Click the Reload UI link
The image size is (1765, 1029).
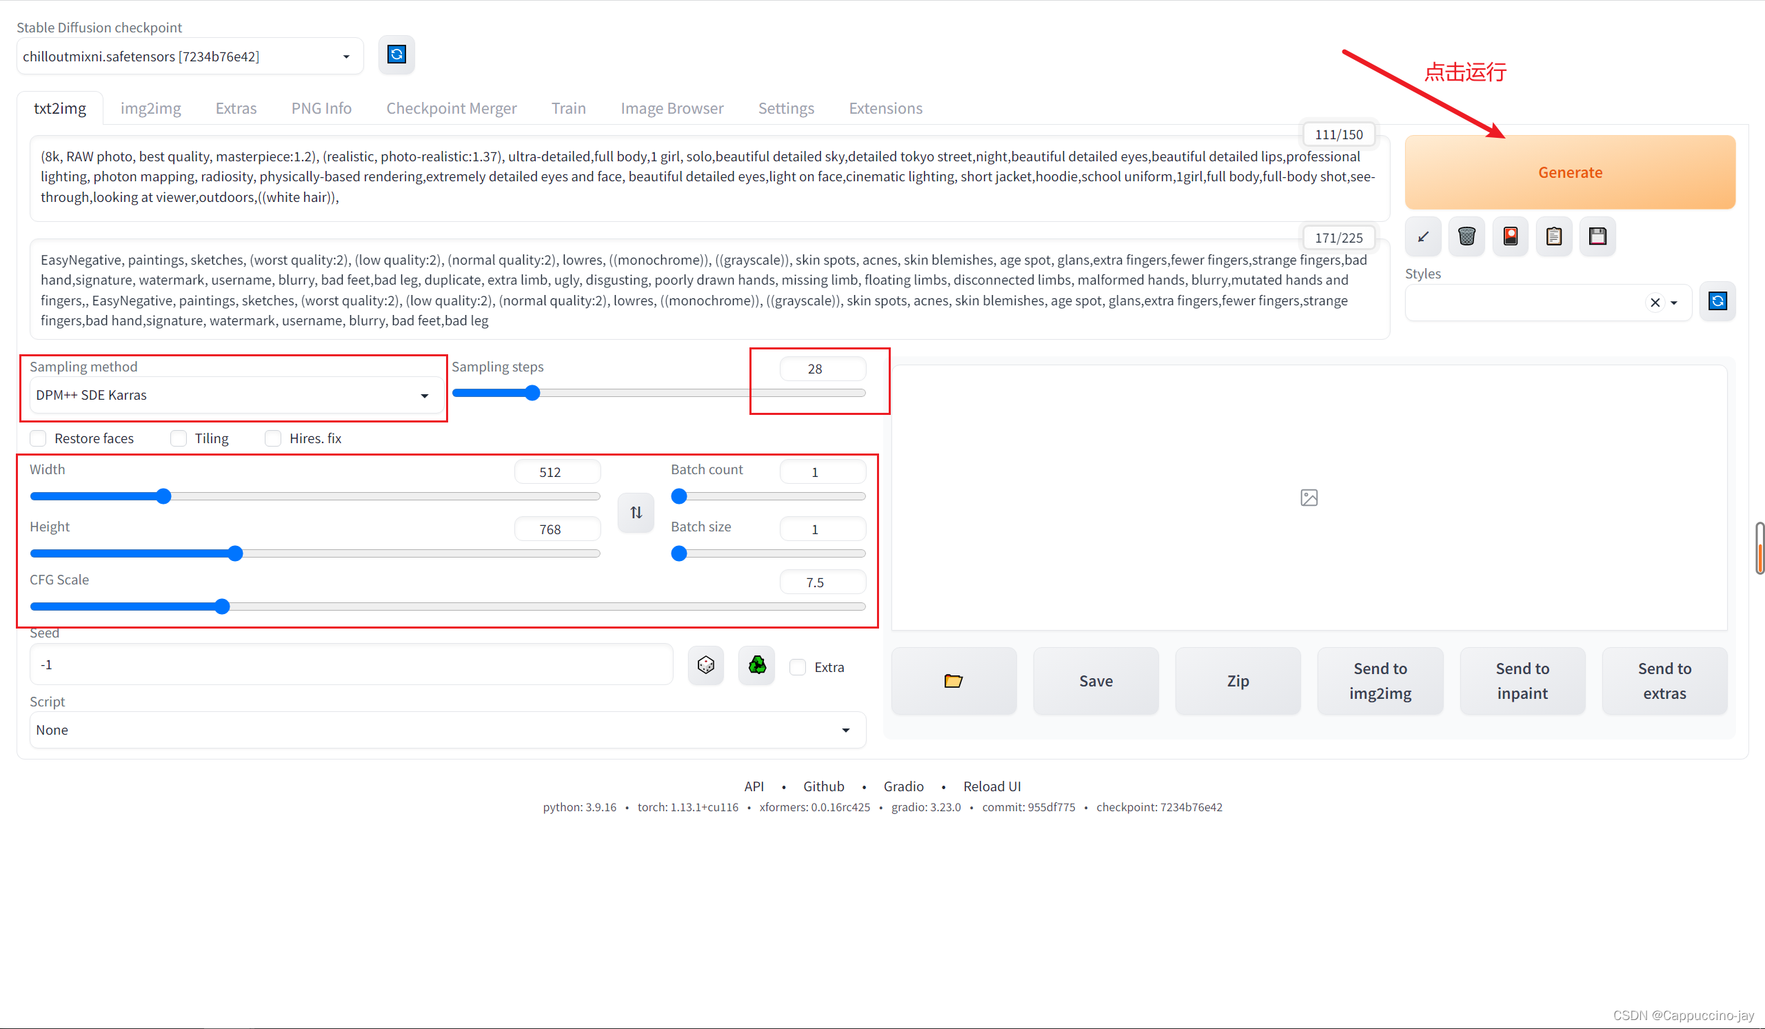(x=991, y=786)
